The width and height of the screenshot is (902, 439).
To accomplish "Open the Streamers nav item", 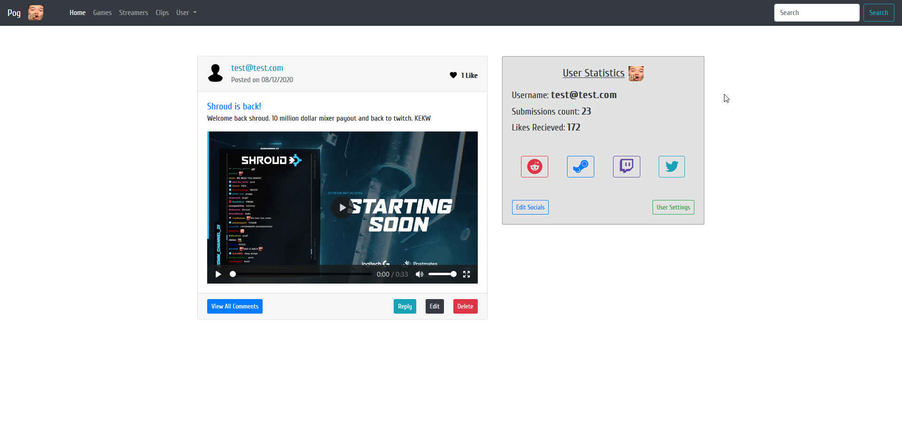I will tap(133, 13).
